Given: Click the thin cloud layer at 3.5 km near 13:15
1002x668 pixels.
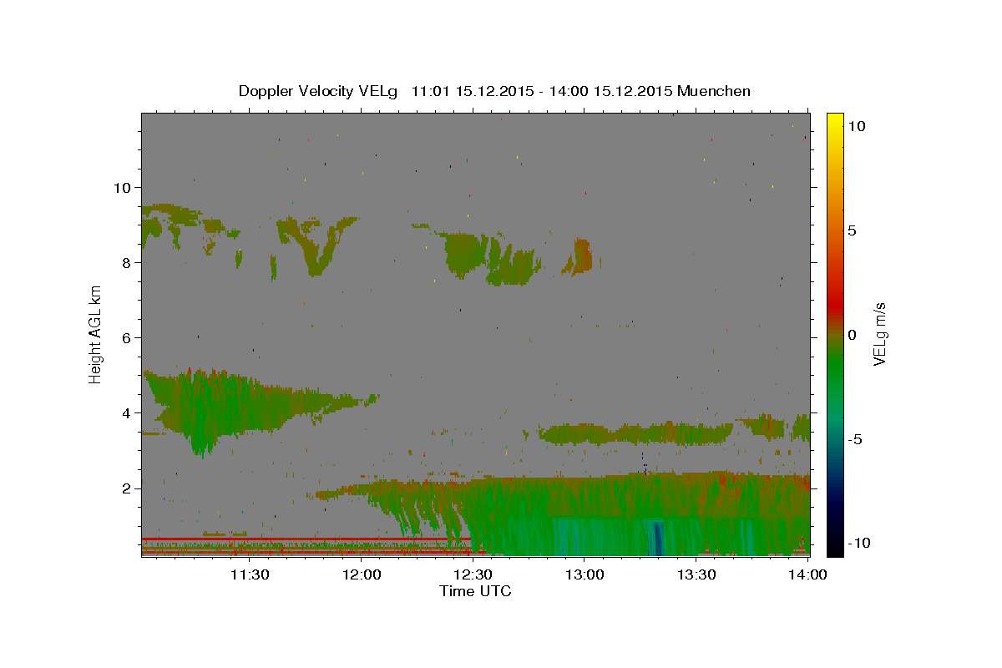Looking at the screenshot, I should click(636, 433).
